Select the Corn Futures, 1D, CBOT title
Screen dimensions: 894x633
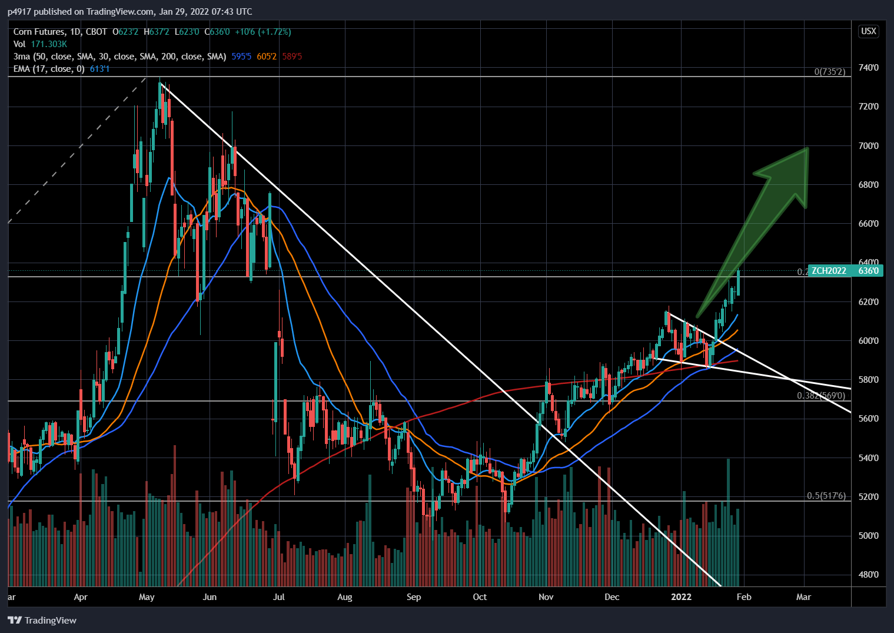60,32
